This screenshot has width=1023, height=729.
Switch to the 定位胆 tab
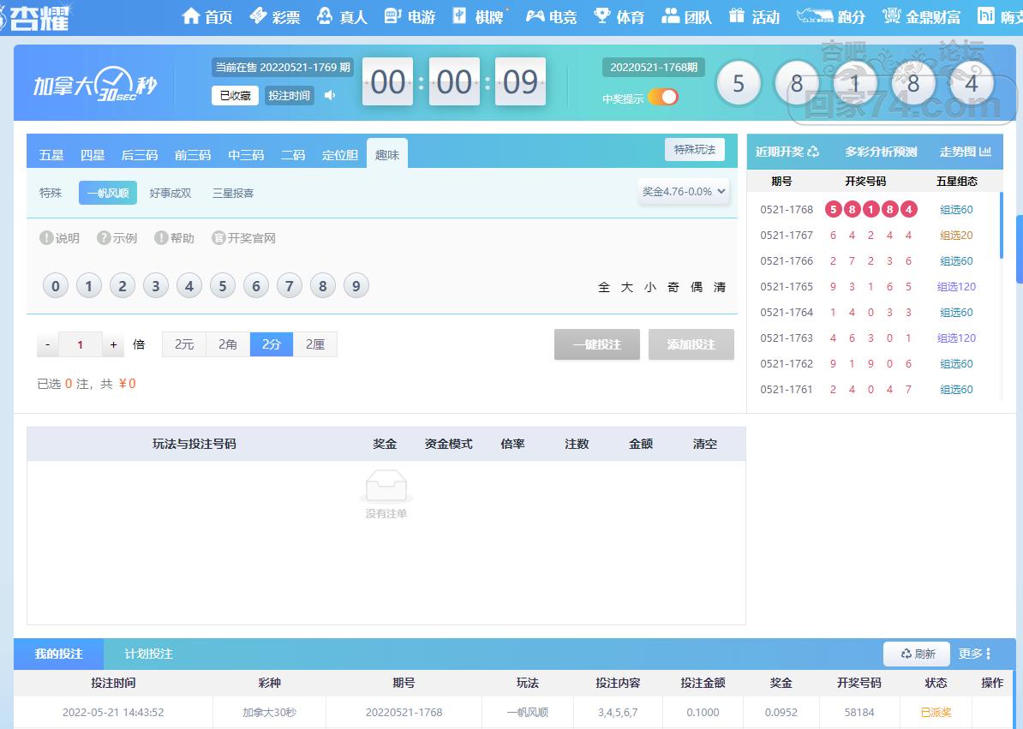pos(340,154)
